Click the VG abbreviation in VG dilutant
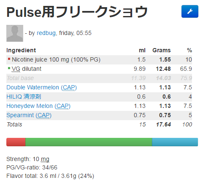Screen dimensions: 203x180 point(16,69)
